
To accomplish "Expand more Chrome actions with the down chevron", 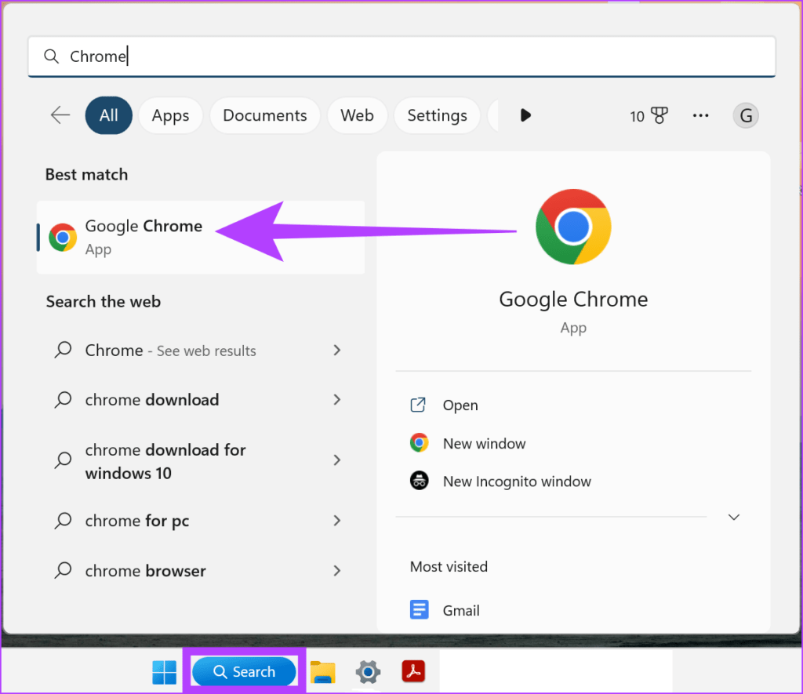I will pyautogui.click(x=733, y=517).
